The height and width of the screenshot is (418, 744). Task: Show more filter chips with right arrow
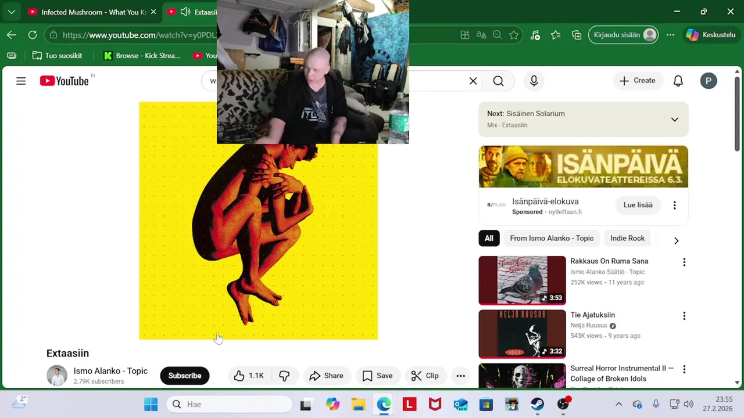tap(676, 240)
